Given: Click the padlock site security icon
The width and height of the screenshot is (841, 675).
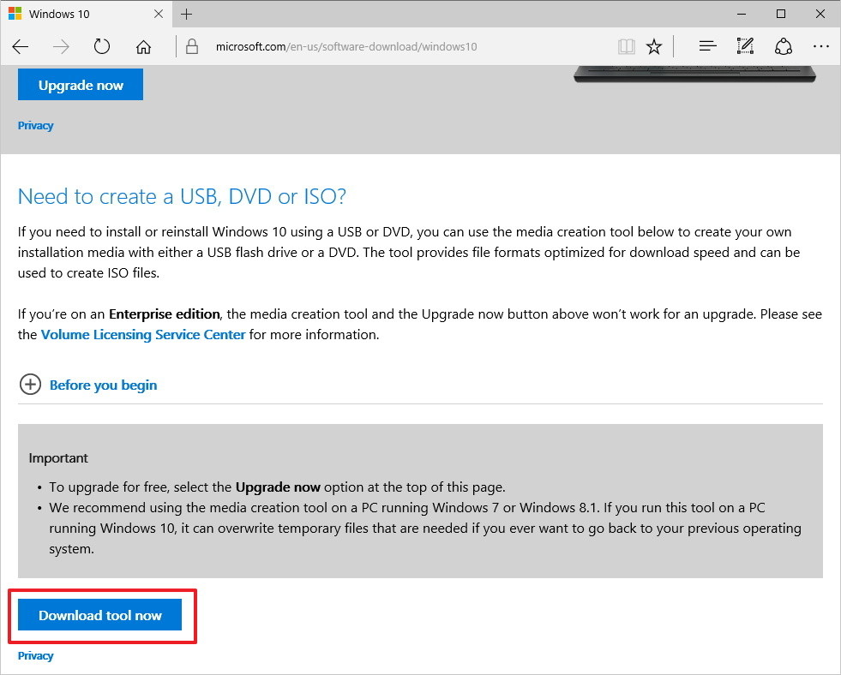Looking at the screenshot, I should (x=192, y=46).
